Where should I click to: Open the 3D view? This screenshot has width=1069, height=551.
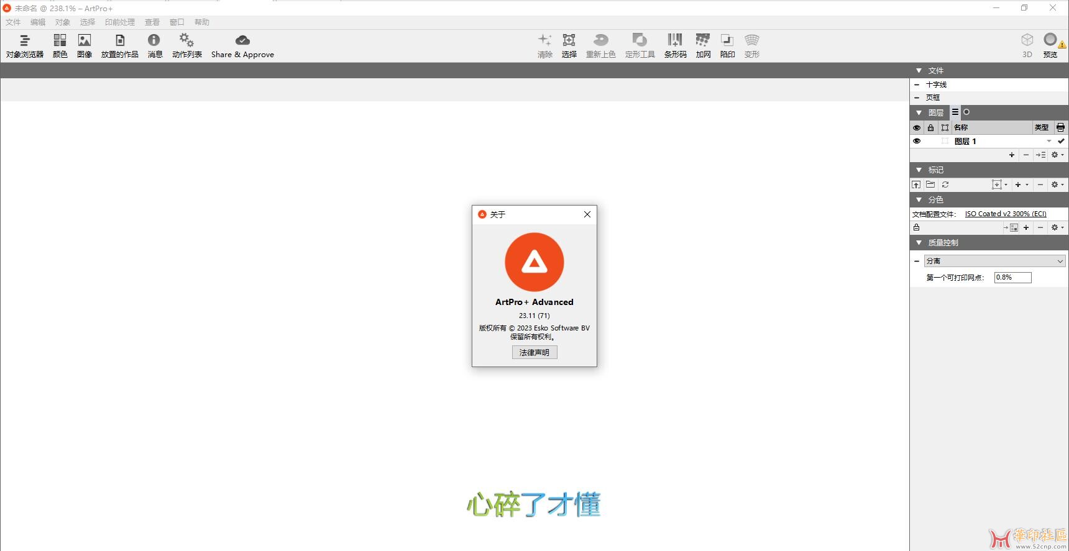(1027, 46)
